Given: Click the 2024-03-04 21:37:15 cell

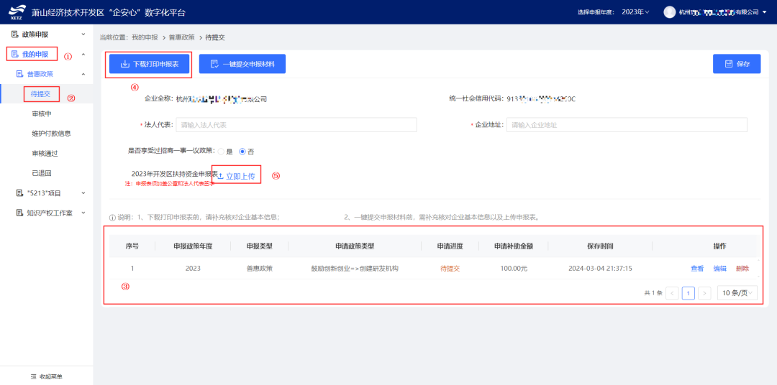Looking at the screenshot, I should [x=600, y=269].
